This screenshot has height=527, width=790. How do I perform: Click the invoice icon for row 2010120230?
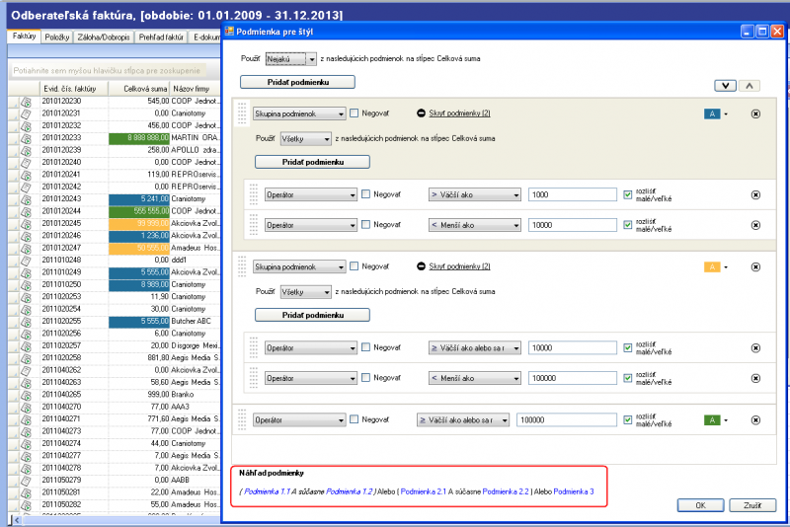pos(25,101)
